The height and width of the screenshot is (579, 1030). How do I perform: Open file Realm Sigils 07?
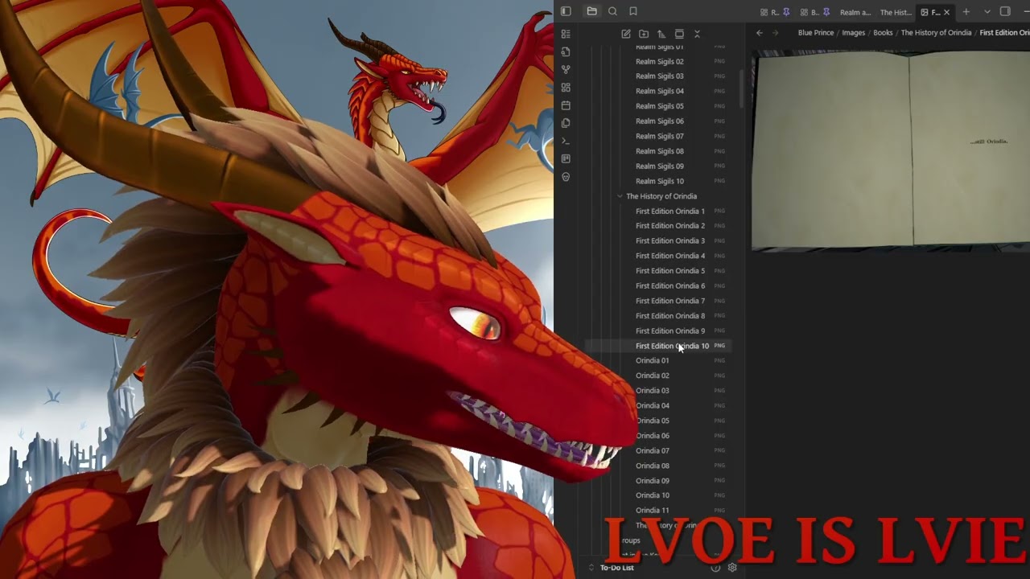(660, 136)
